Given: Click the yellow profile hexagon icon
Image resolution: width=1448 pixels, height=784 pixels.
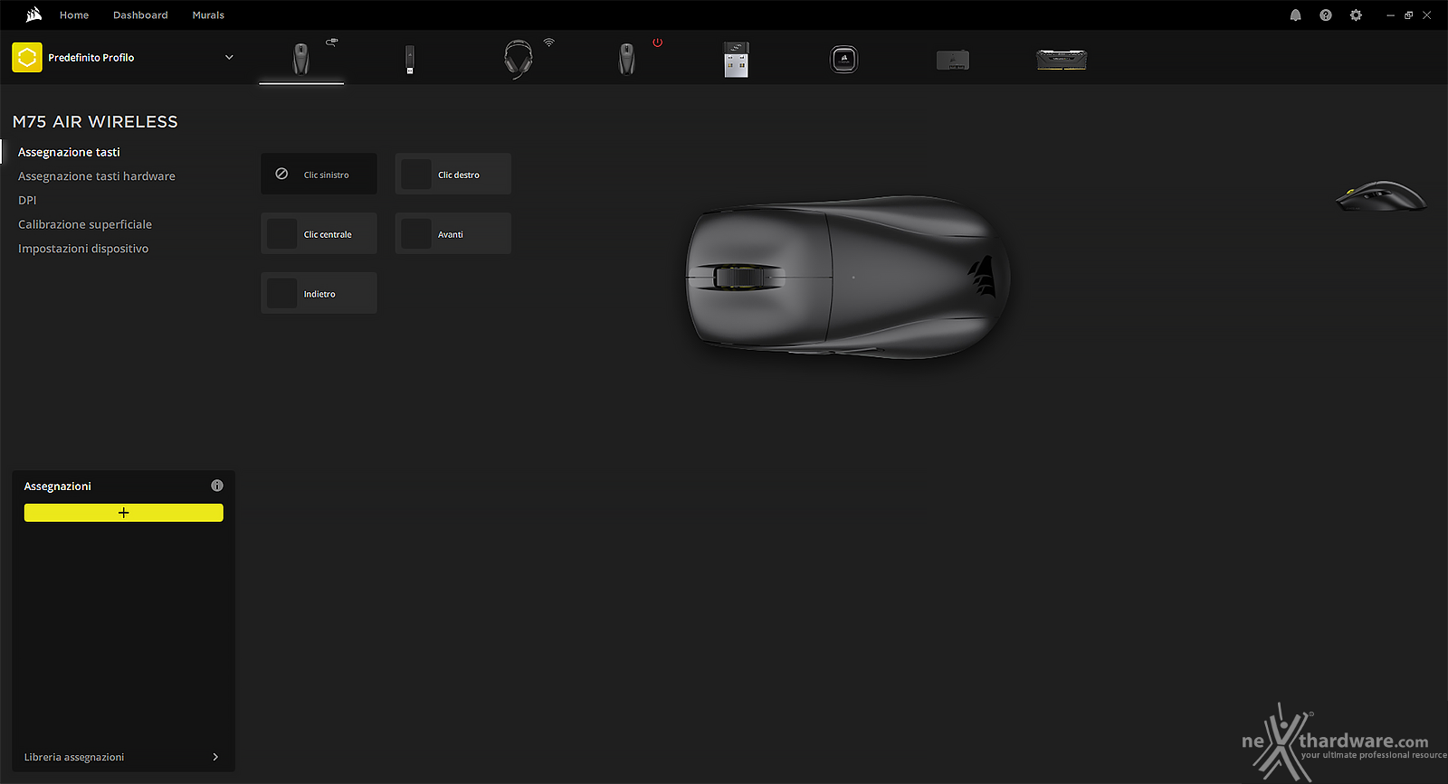Looking at the screenshot, I should point(27,58).
